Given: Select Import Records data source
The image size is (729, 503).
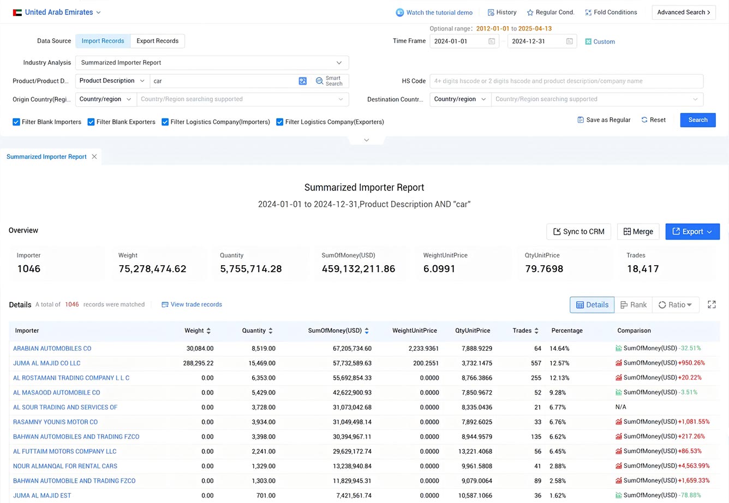Looking at the screenshot, I should coord(103,41).
